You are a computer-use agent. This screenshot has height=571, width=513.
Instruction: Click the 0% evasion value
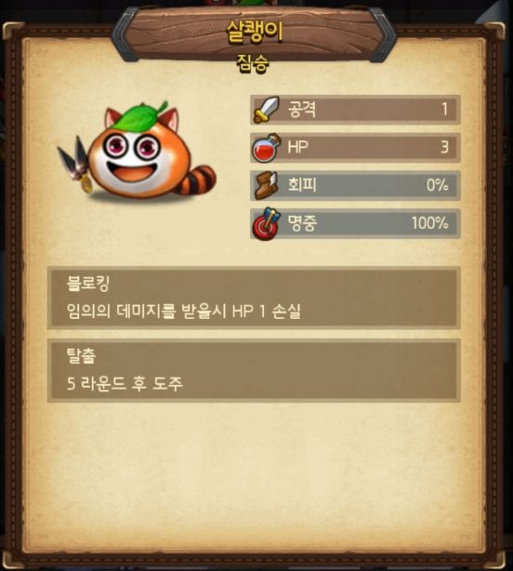pos(438,185)
